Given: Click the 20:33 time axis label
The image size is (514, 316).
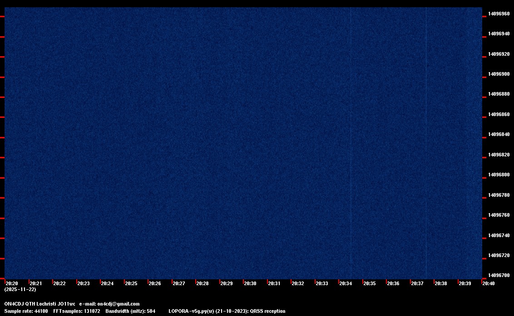Looking at the screenshot, I should [321, 283].
